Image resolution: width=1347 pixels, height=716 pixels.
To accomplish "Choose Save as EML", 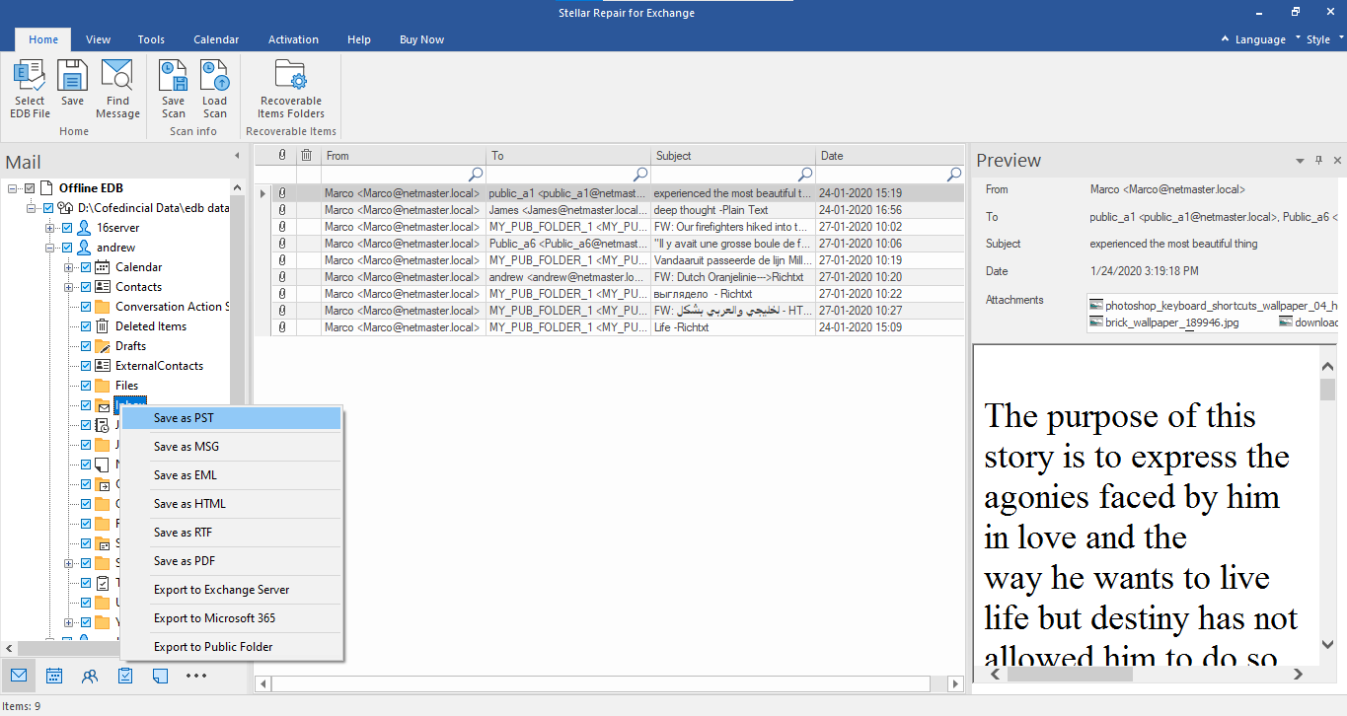I will 231,475.
